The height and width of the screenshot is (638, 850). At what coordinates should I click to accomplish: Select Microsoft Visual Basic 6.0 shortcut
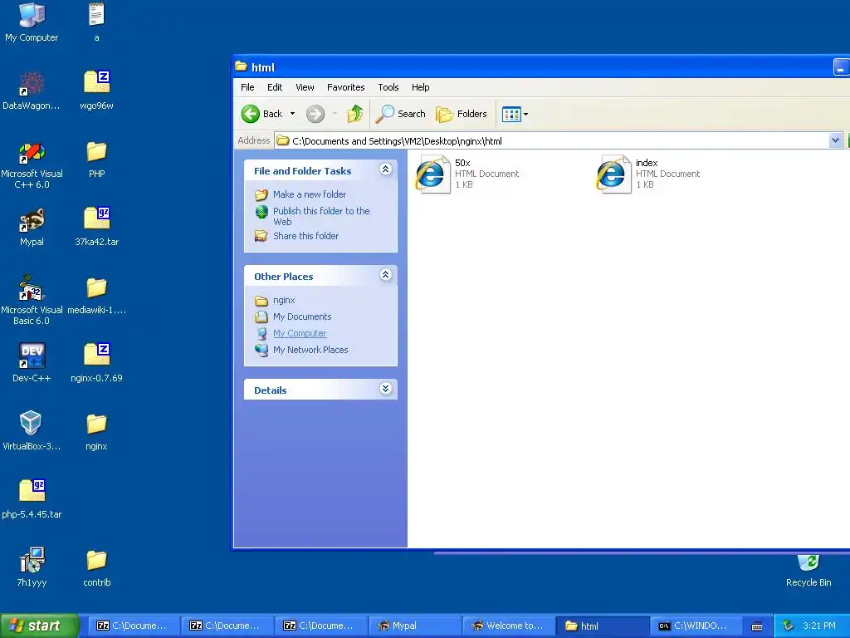pyautogui.click(x=32, y=300)
